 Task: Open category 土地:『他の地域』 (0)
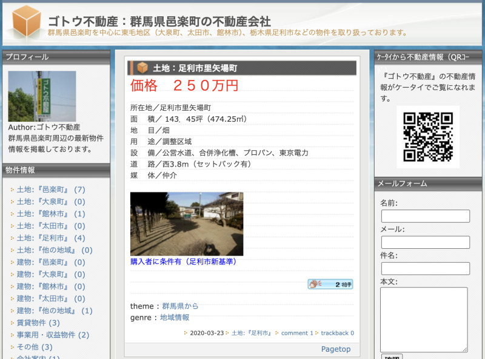(55, 250)
